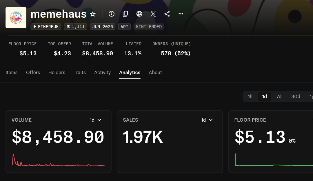This screenshot has width=313, height=181.
Task: Click the listed percentage 13.1%
Action: point(133,54)
